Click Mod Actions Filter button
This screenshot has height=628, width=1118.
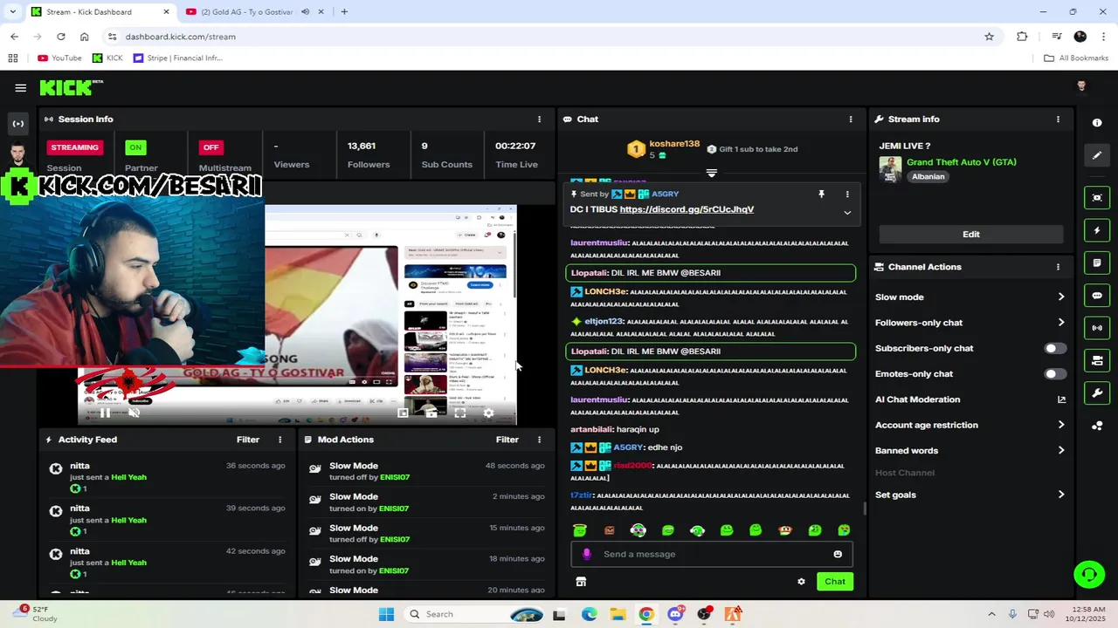(507, 440)
